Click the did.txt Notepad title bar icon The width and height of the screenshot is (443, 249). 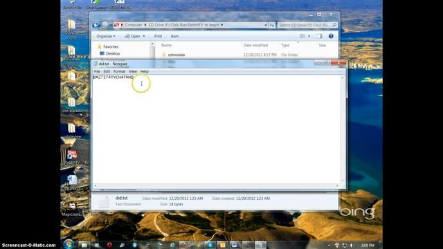point(96,64)
